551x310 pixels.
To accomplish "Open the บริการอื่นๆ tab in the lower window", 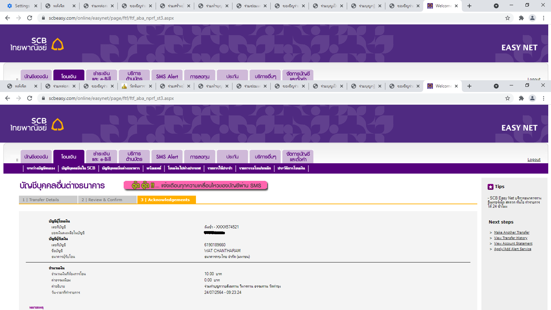I will point(265,157).
